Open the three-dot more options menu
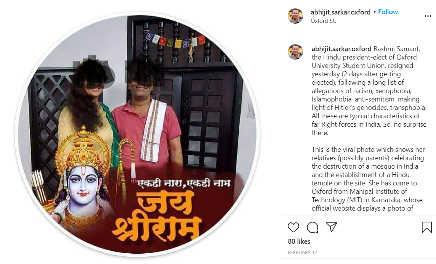The width and height of the screenshot is (436, 264). (x=428, y=16)
